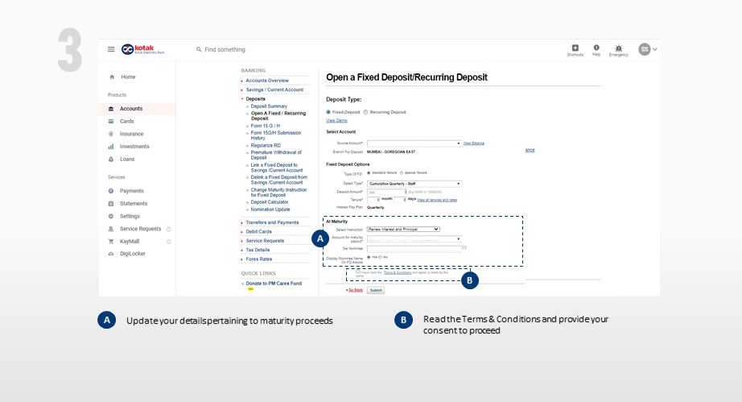Select Loans in the sidebar
742x402 pixels.
click(127, 159)
